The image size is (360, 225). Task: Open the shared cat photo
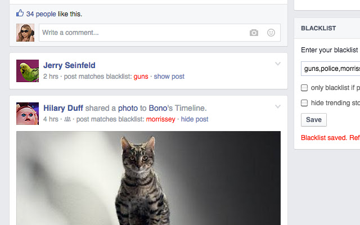pyautogui.click(x=148, y=178)
